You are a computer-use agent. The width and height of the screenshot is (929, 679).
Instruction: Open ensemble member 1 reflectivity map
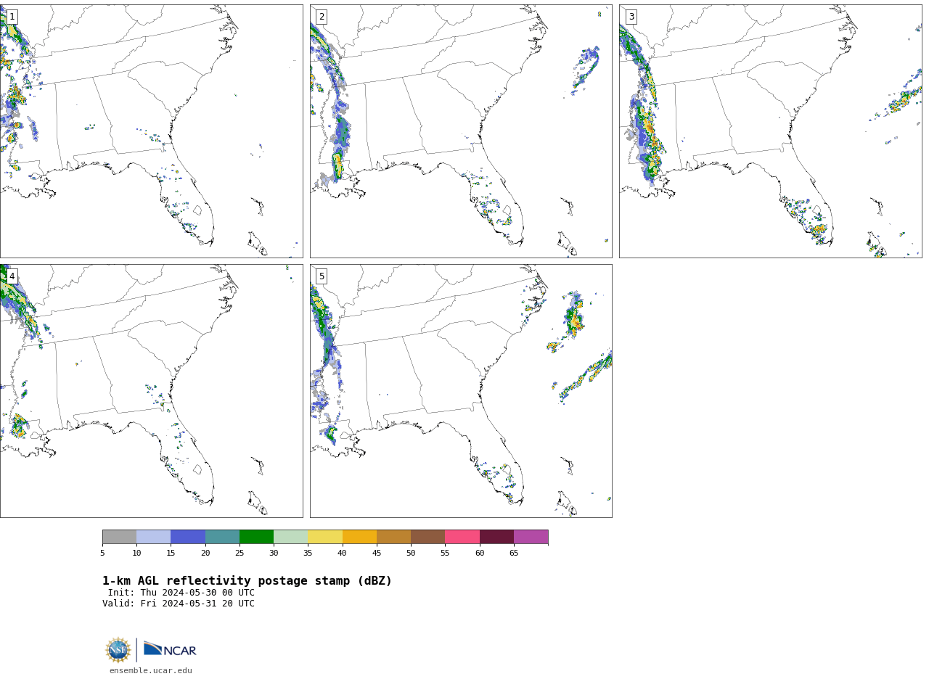(151, 131)
